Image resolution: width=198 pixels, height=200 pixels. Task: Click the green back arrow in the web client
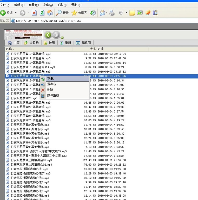[x=48, y=35]
